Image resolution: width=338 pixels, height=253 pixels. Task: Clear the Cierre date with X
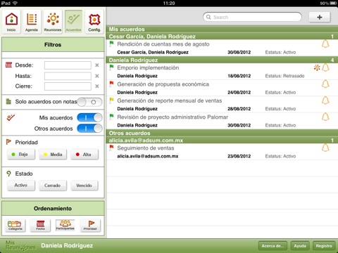[x=97, y=86]
